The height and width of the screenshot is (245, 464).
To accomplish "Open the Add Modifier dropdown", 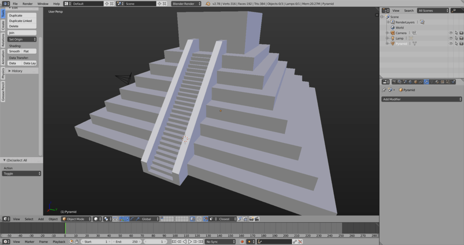I will pos(422,99).
